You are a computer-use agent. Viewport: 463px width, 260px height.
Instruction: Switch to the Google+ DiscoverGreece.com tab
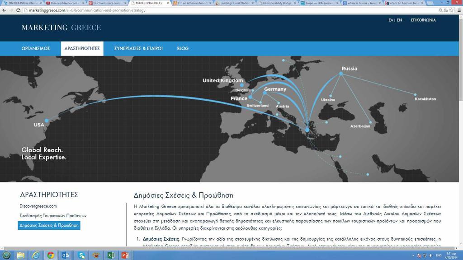point(106,3)
